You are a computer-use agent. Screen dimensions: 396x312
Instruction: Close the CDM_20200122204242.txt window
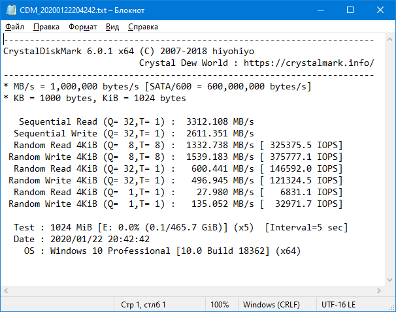point(380,10)
